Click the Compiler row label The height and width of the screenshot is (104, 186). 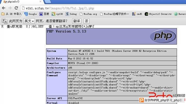click(53, 63)
